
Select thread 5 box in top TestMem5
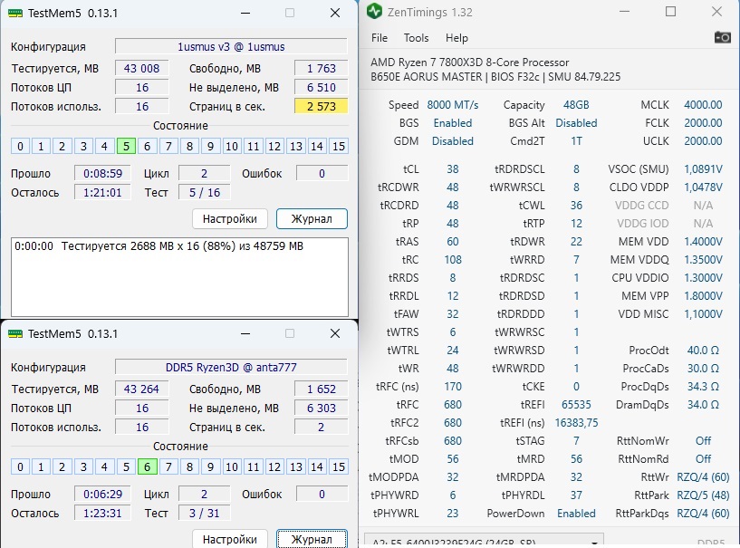click(126, 147)
